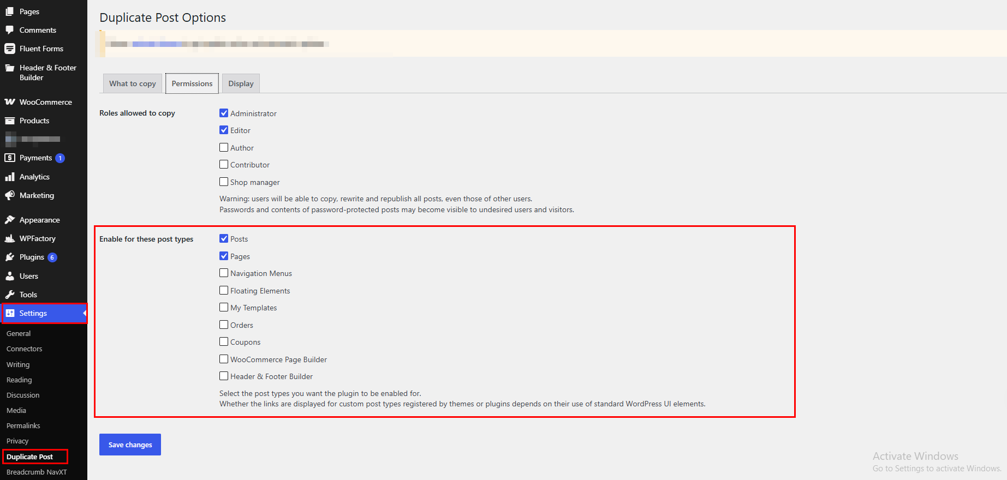Click the Tools wrench icon
The width and height of the screenshot is (1007, 480).
(x=10, y=295)
